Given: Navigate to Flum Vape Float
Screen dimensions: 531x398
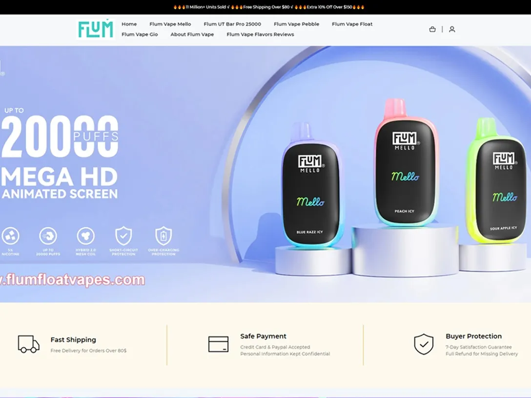Looking at the screenshot, I should (352, 24).
